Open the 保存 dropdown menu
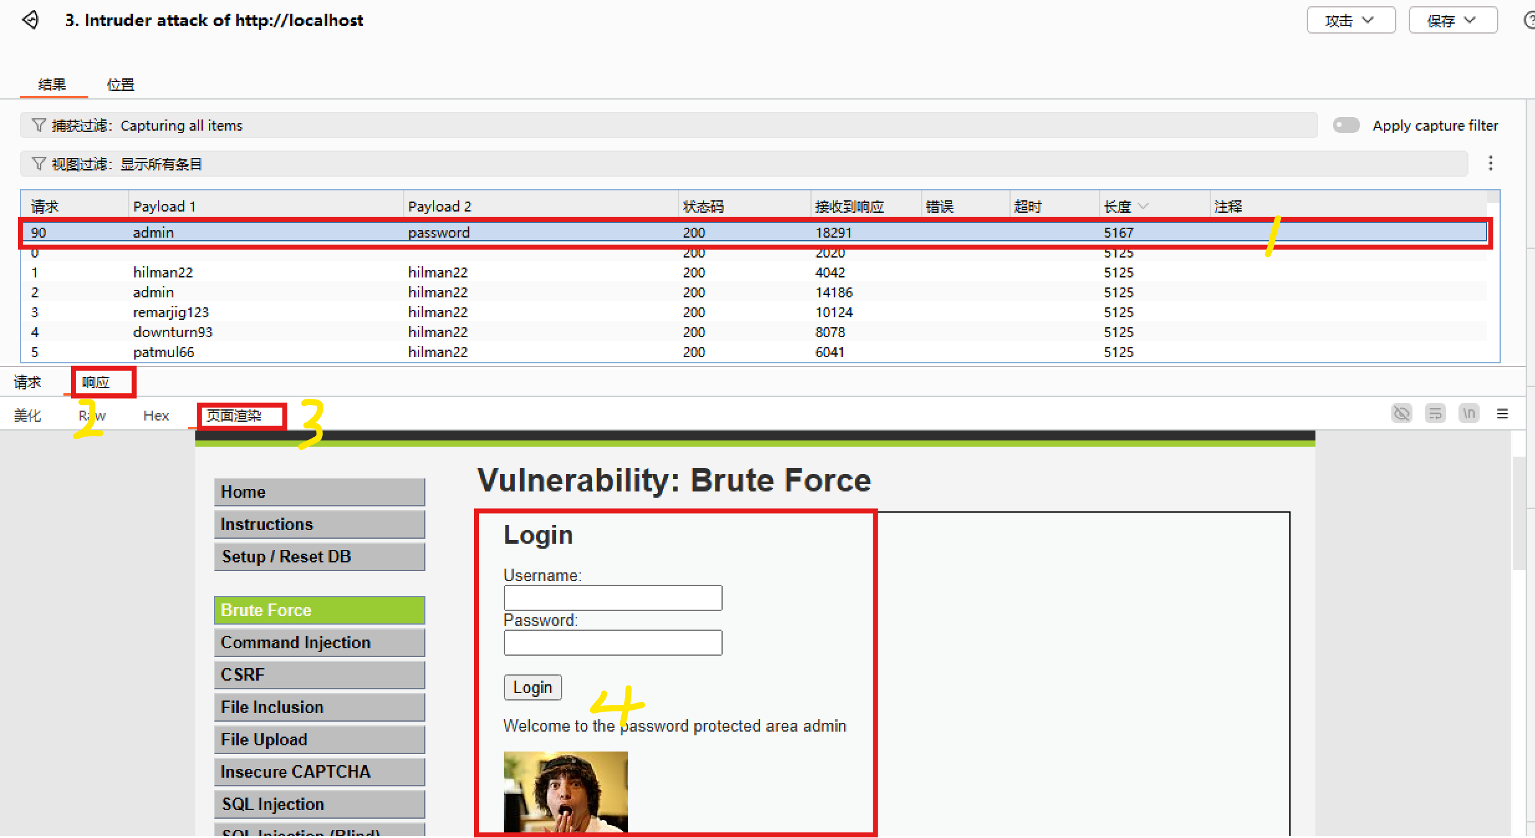 (x=1452, y=21)
